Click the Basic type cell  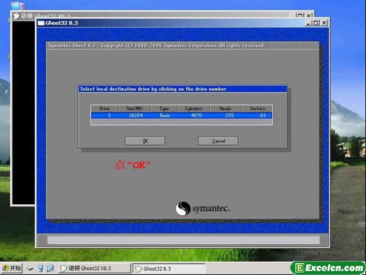(165, 115)
